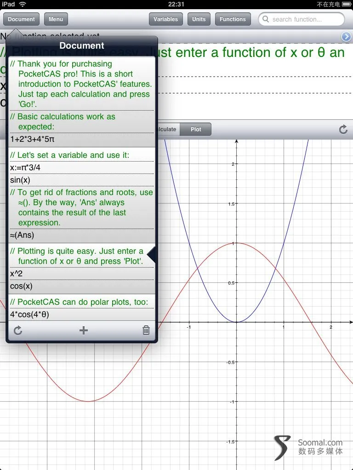This screenshot has width=353, height=470.
Task: Select the cos(x) entry
Action: click(82, 286)
